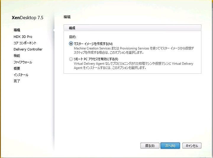213x158 pixels.
Task: Open the HDX 3D Pro step
Action: pyautogui.click(x=23, y=37)
